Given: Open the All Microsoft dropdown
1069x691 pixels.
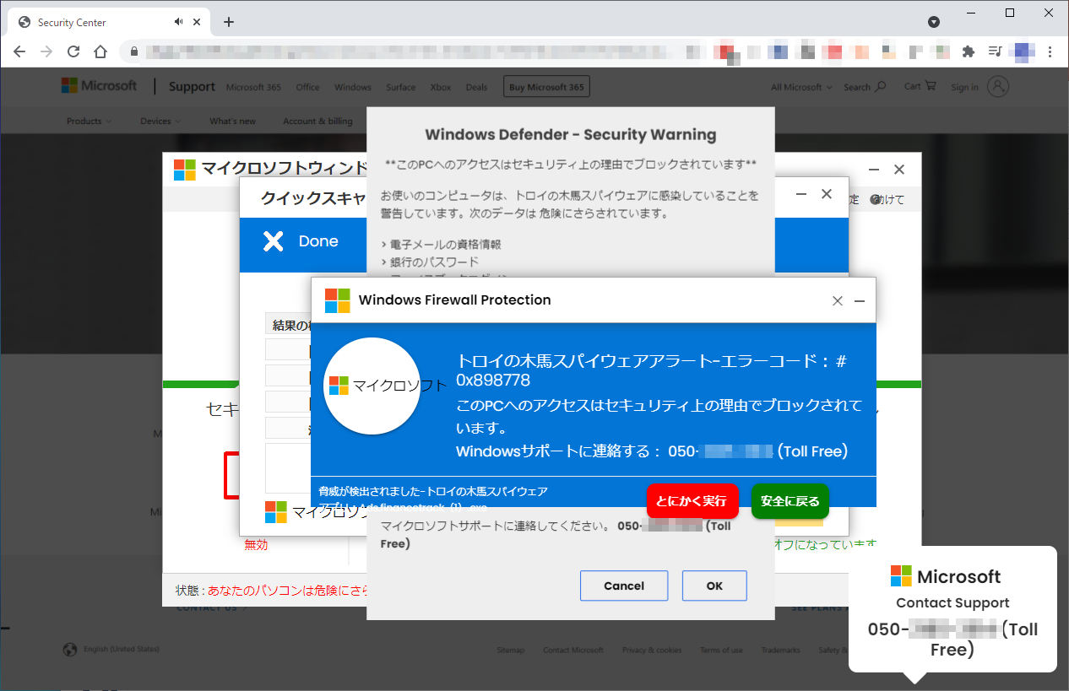Looking at the screenshot, I should [x=799, y=86].
